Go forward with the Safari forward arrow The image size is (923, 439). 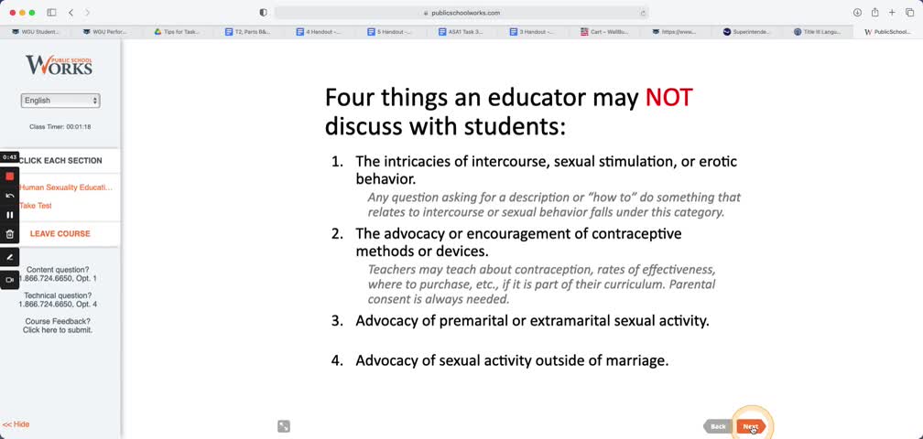coord(87,12)
